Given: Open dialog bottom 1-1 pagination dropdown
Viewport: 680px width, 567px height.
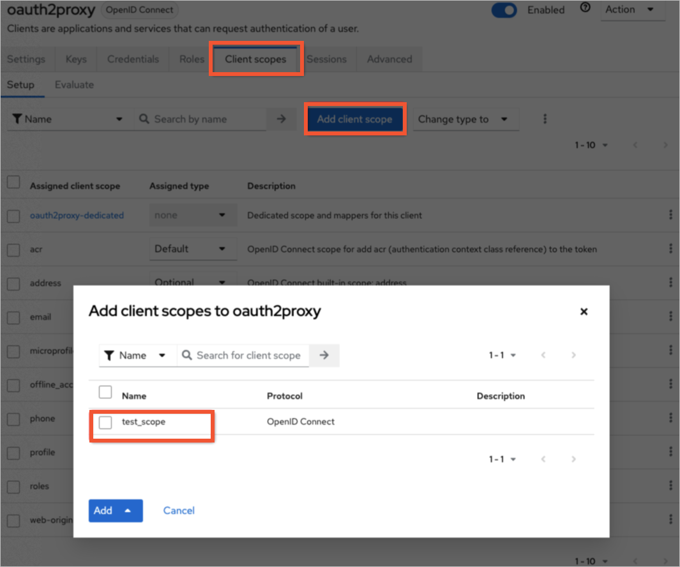Looking at the screenshot, I should [502, 459].
